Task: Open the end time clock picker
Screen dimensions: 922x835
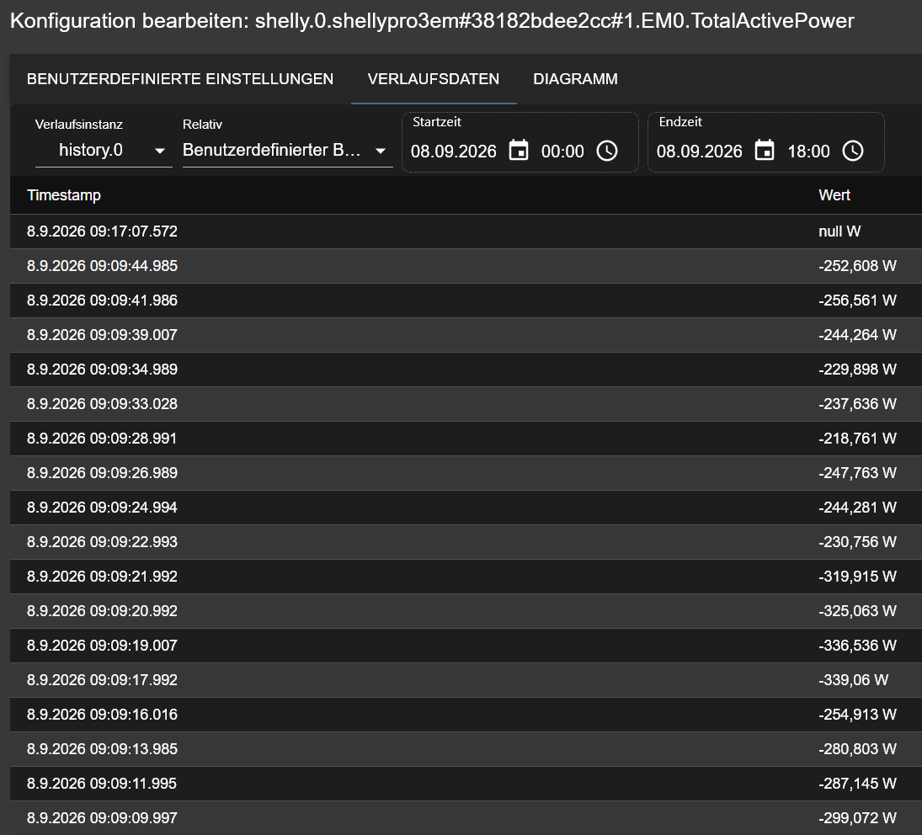Action: (853, 151)
